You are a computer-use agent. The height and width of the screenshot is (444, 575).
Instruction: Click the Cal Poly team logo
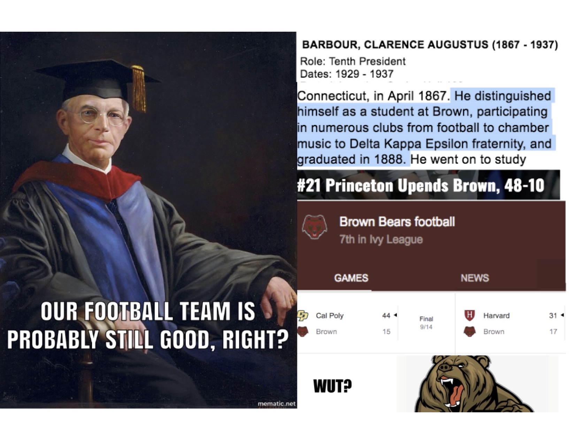[301, 316]
